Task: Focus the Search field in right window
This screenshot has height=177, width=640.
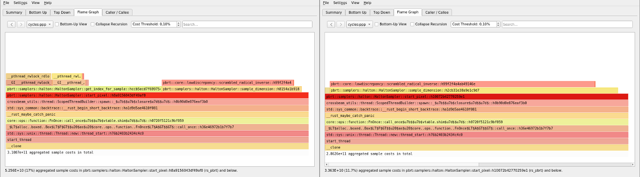Action: (568, 24)
